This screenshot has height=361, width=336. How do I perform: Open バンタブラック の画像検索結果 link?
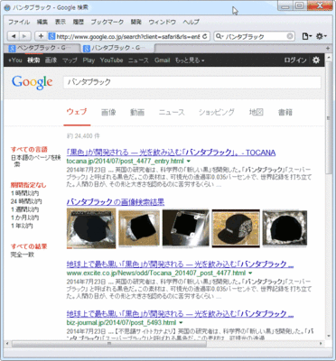[116, 201]
